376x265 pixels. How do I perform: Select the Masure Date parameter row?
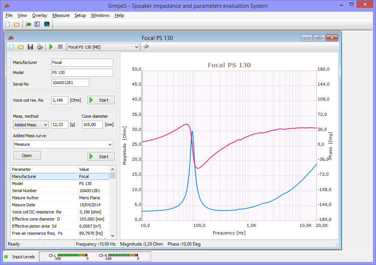[60, 205]
